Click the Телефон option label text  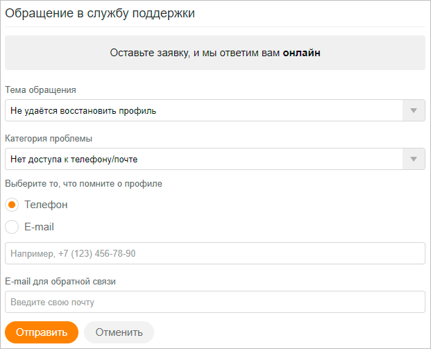coord(46,205)
